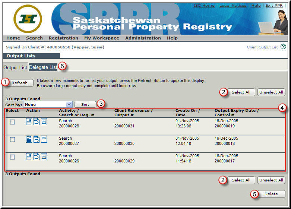Select the Output List tab

15,67
